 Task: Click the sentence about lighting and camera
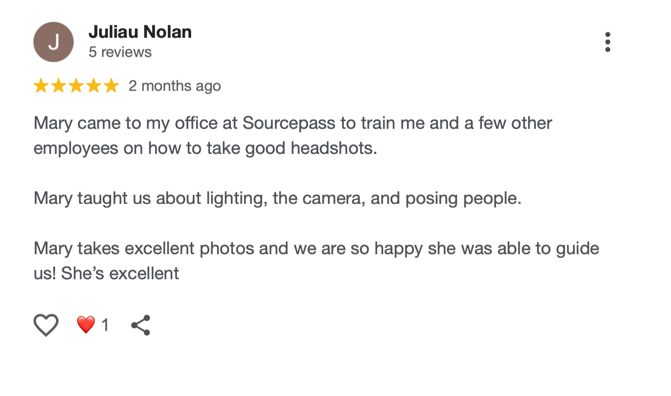[x=277, y=198]
